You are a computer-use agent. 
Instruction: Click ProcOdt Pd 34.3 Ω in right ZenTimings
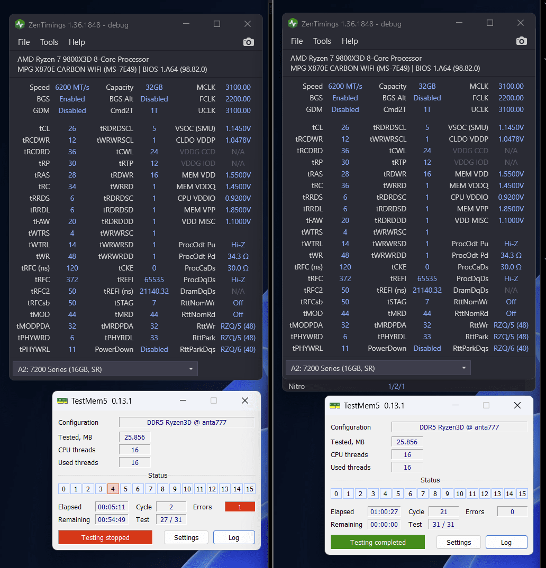(x=511, y=255)
